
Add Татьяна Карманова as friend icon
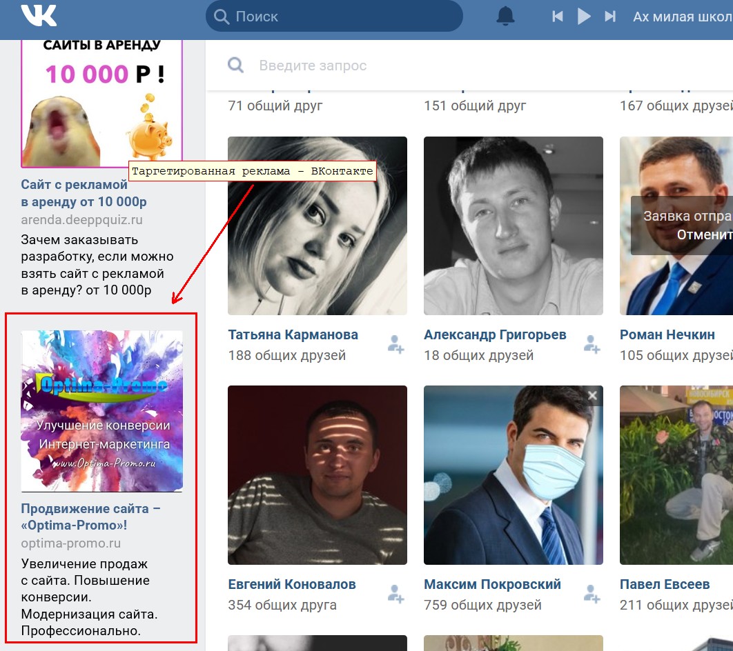(x=395, y=344)
